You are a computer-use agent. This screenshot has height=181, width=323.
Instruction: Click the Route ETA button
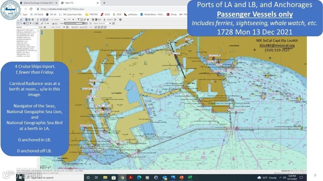click(83, 27)
